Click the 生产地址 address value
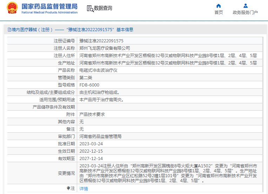Image resolution: width=268 pixels, height=194 pixels. pyautogui.click(x=168, y=63)
